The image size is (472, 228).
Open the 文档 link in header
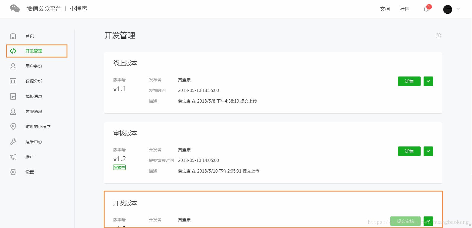(385, 9)
